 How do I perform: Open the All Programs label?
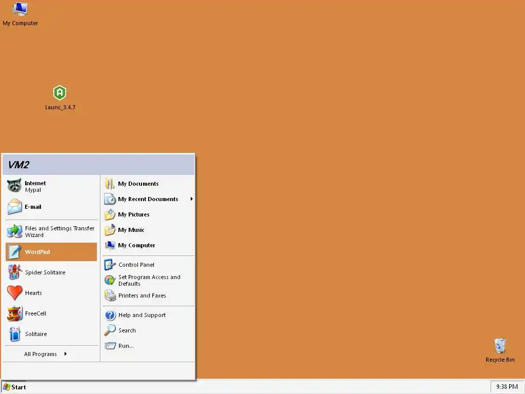[x=40, y=354]
